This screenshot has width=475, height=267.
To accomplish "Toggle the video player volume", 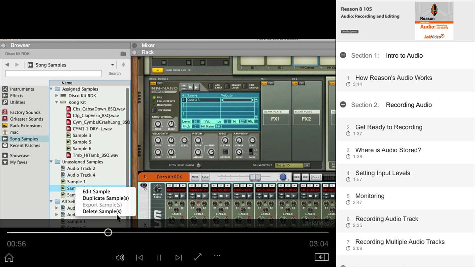I will click(x=120, y=257).
